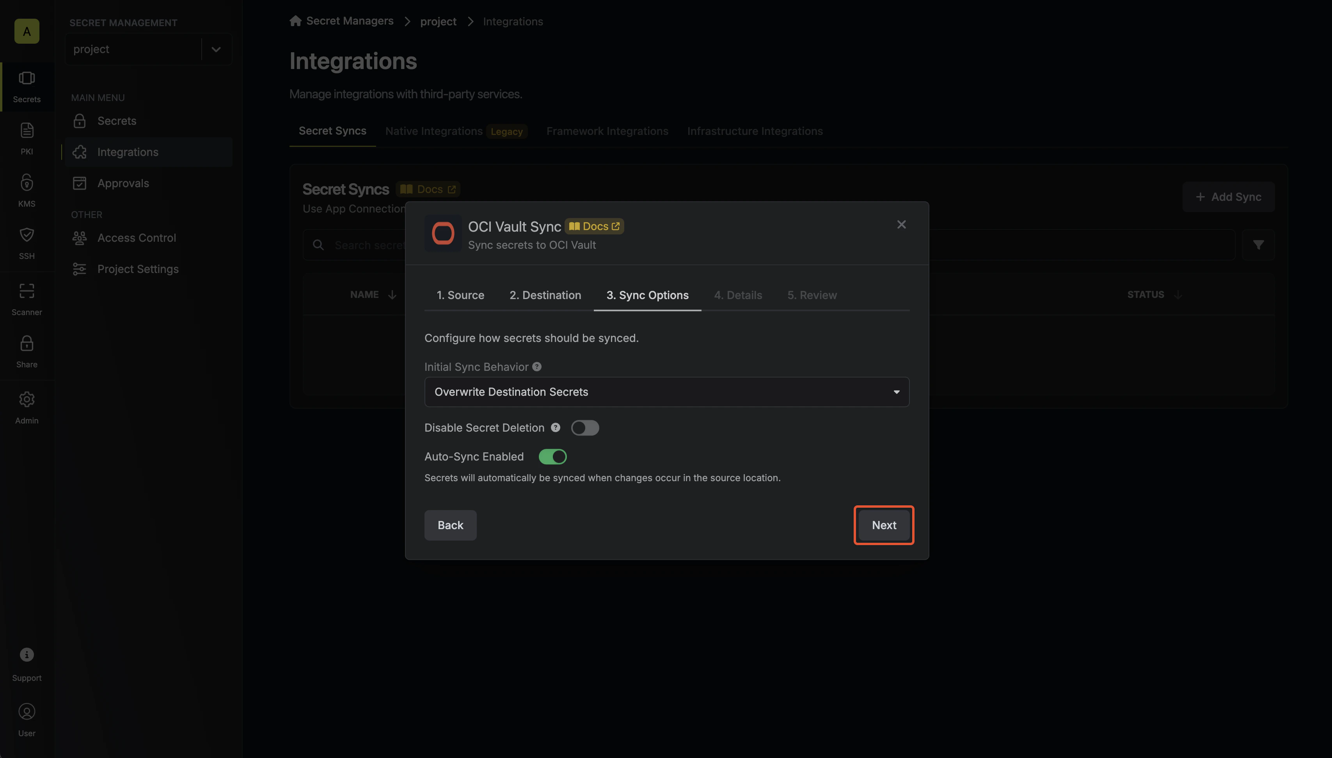1332x758 pixels.
Task: Switch to Secret Syncs tab
Action: point(332,131)
